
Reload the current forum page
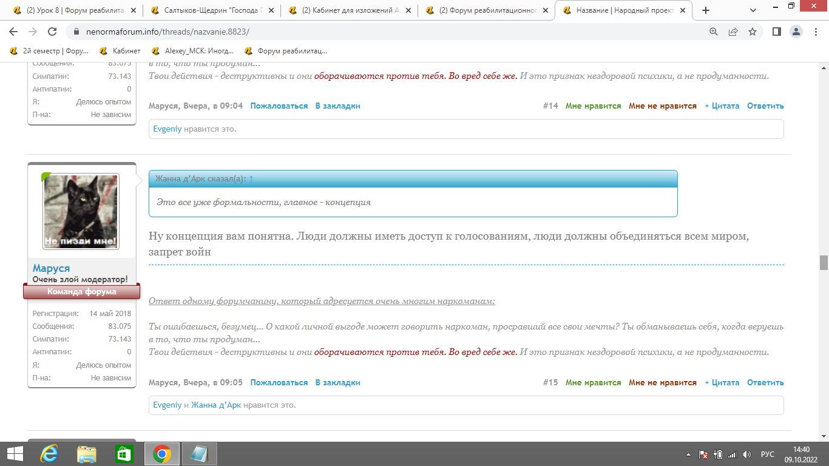52,32
